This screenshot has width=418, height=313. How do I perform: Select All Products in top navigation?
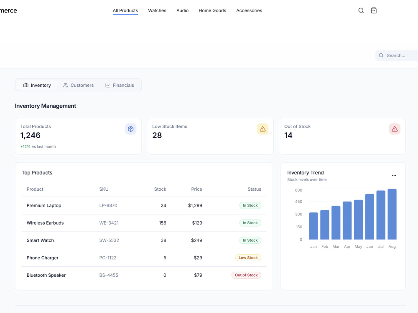125,10
